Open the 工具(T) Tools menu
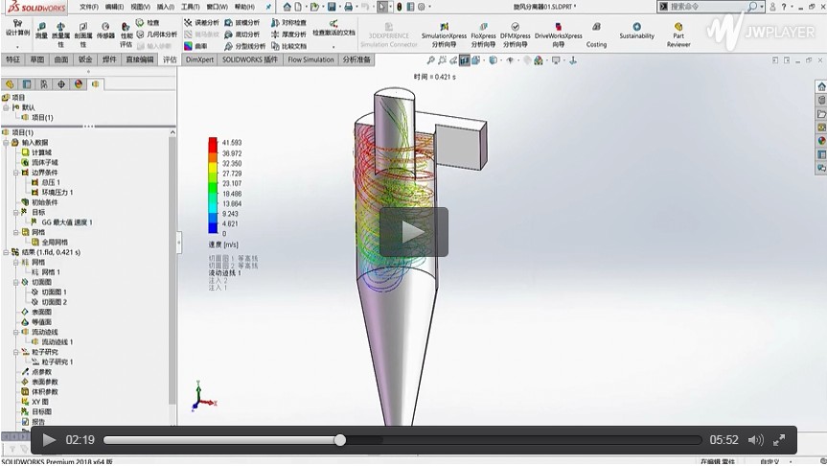827x466 pixels. (189, 7)
